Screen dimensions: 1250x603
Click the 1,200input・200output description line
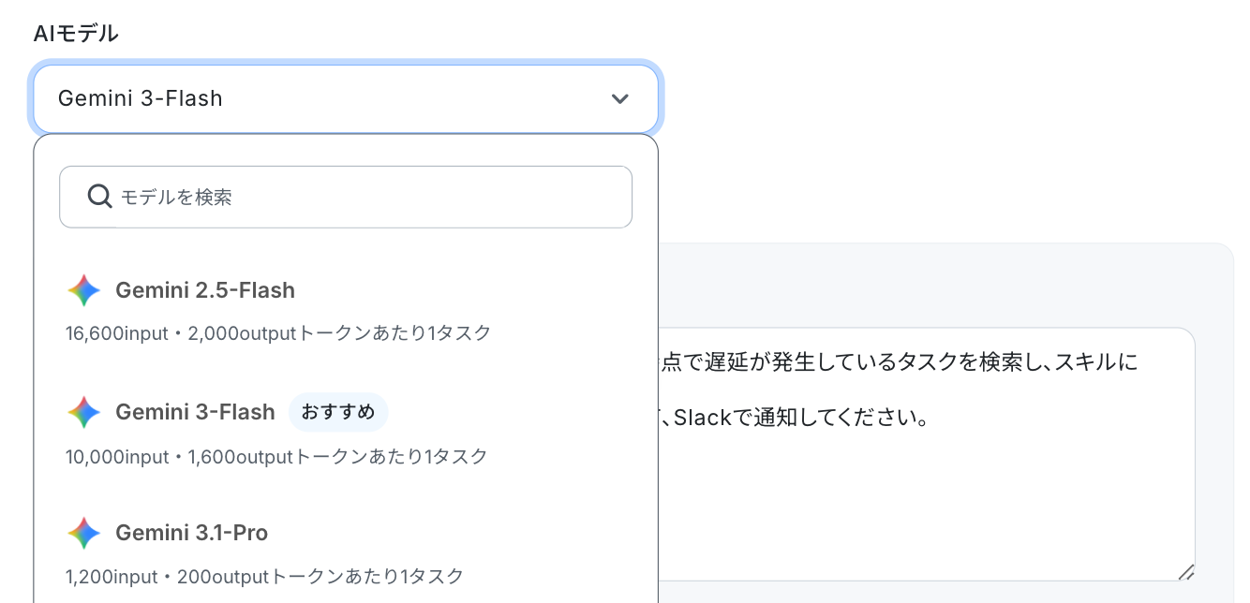(x=264, y=576)
